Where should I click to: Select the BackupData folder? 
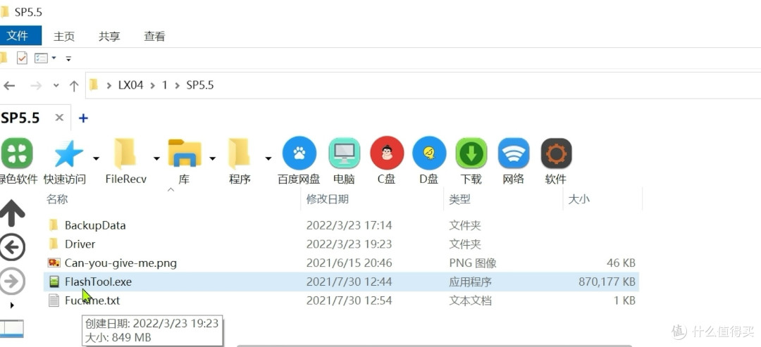point(95,225)
